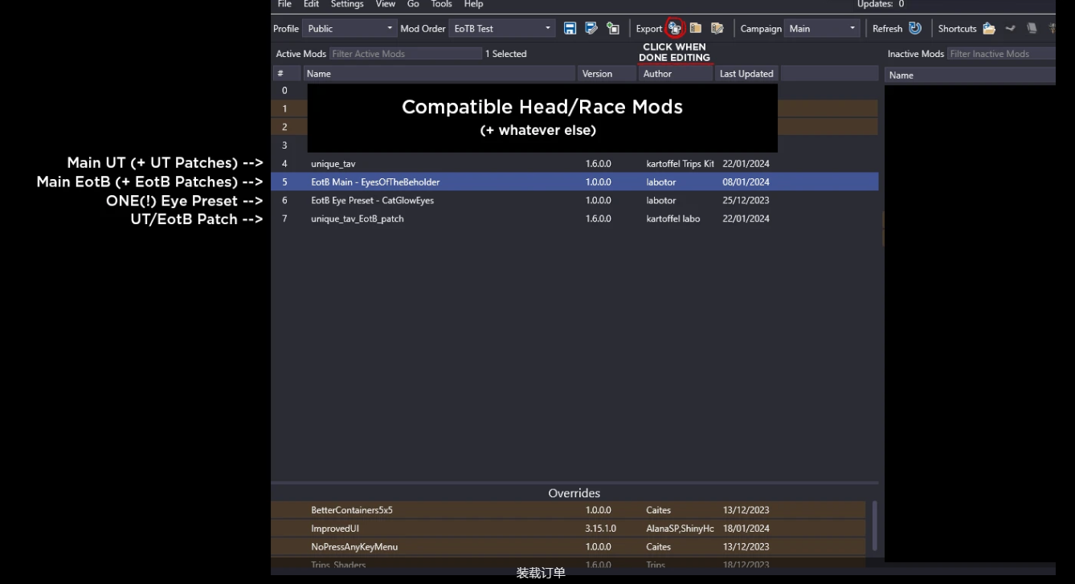This screenshot has width=1075, height=584.
Task: Open mods folder shortcut icon
Action: (x=989, y=28)
